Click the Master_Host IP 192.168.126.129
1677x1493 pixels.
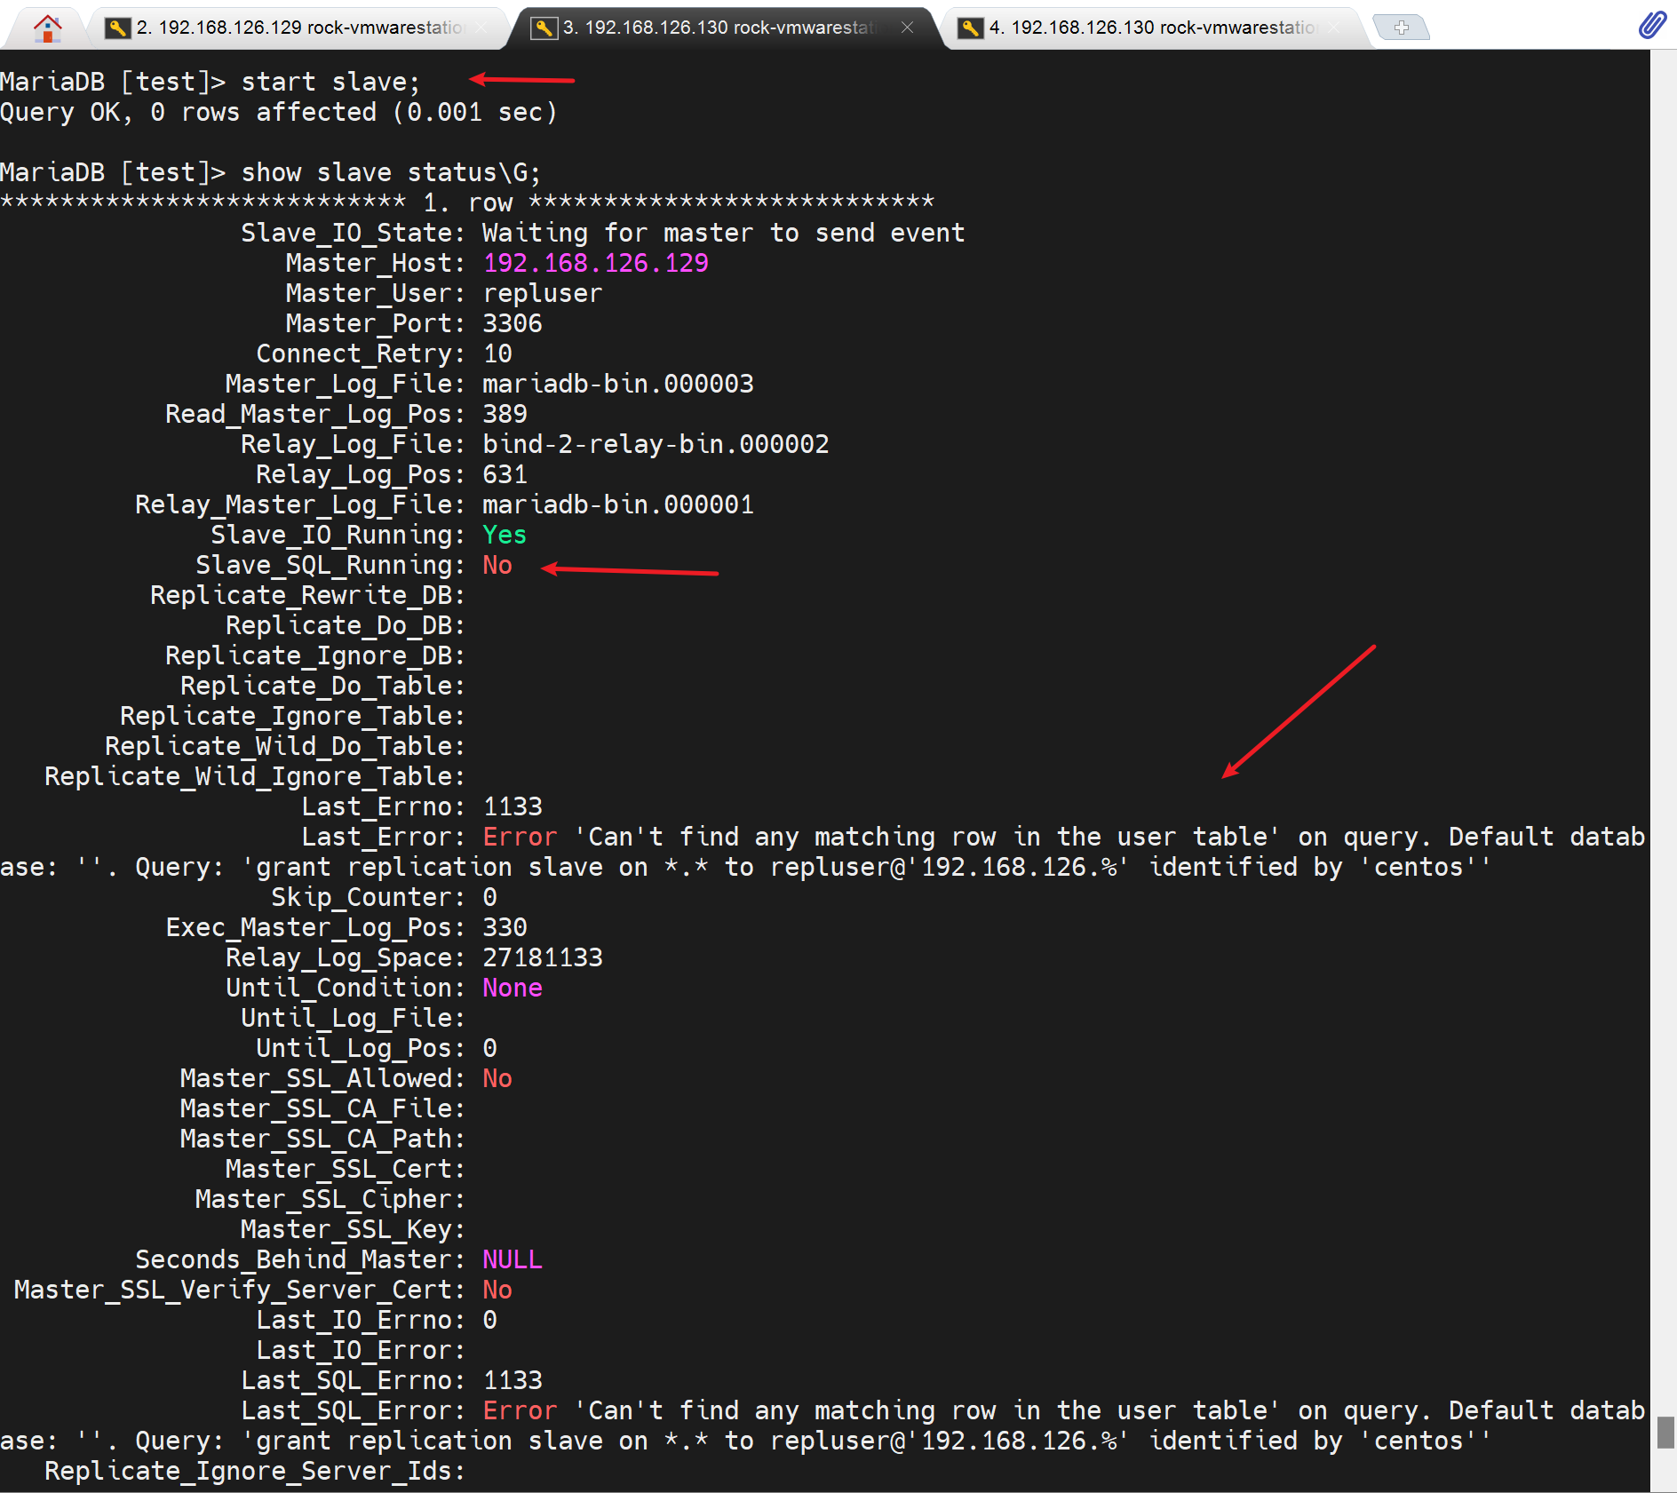pyautogui.click(x=595, y=263)
